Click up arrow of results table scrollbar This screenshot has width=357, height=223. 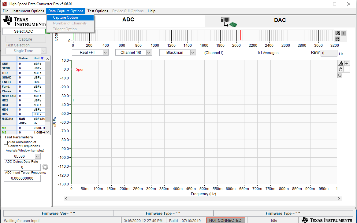(48, 59)
